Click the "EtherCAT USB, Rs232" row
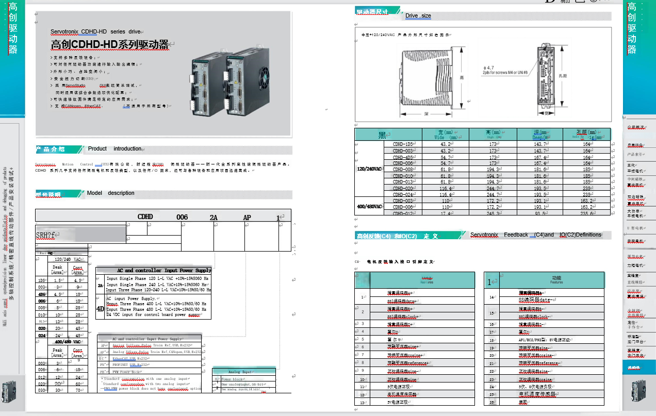Viewport: 656px width, 416px height. click(155, 358)
